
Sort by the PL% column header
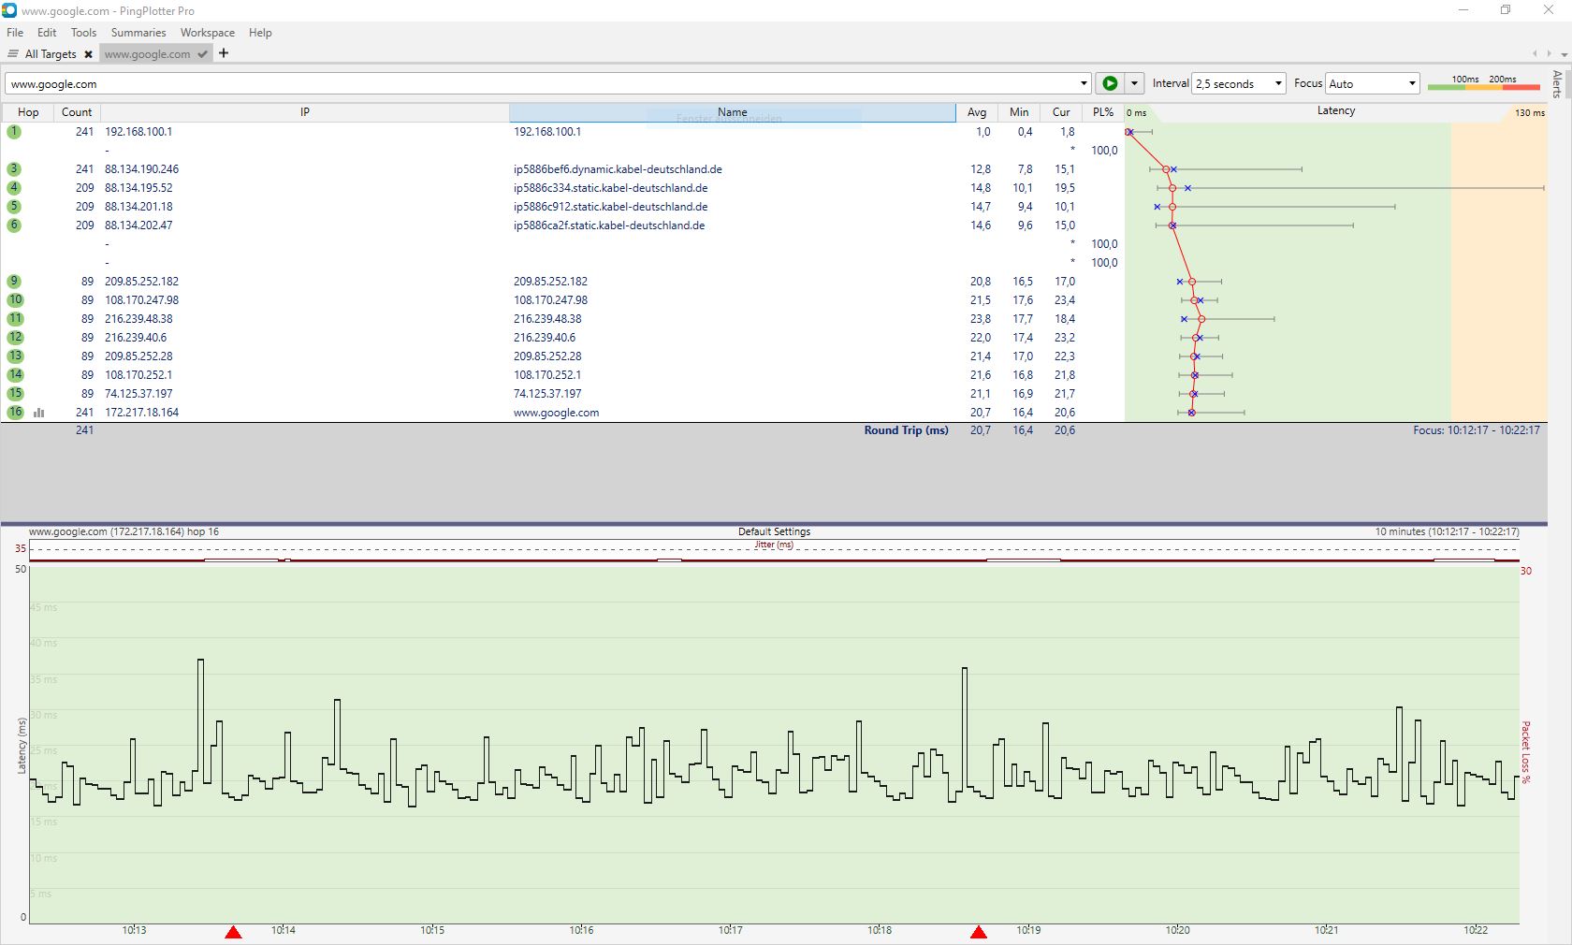(1103, 111)
